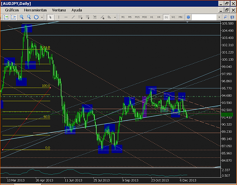Open the chat bubble notifications icon
The height and width of the screenshot is (185, 237).
point(232,17)
